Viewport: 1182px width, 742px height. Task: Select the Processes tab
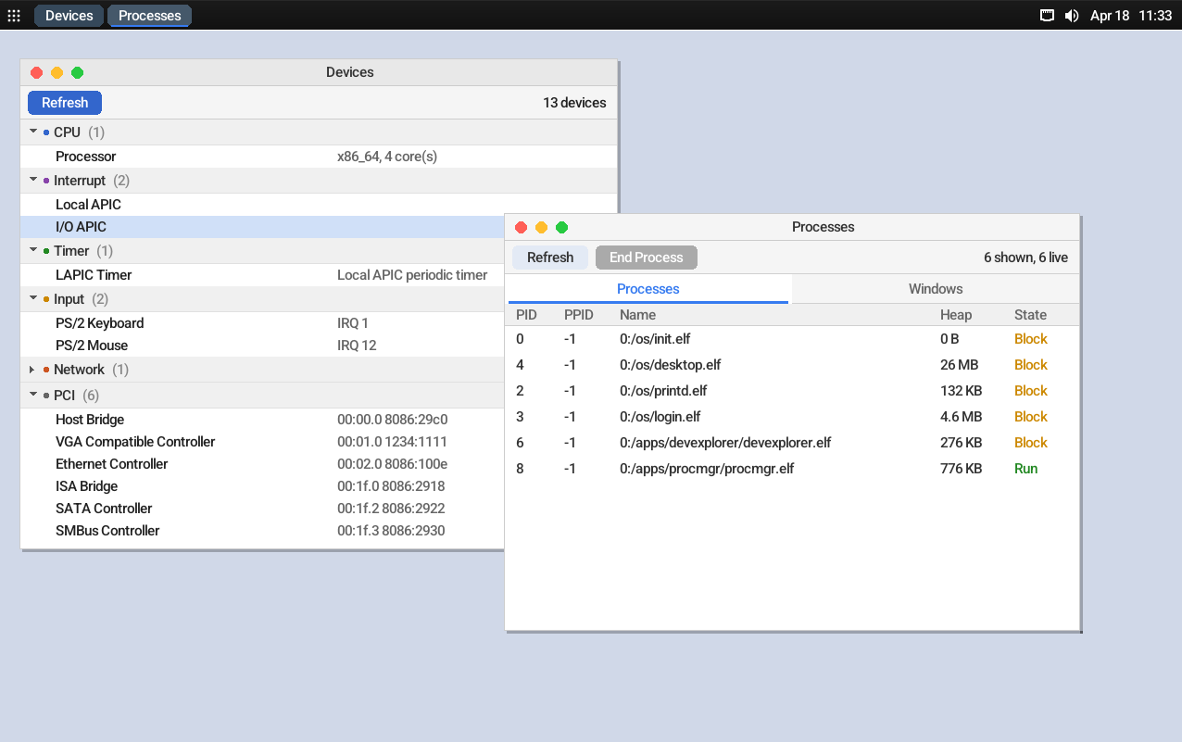(648, 289)
